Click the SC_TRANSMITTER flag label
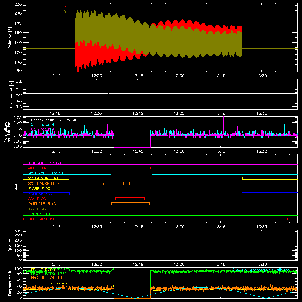Viewport: 302px width, 302px height. click(43, 183)
